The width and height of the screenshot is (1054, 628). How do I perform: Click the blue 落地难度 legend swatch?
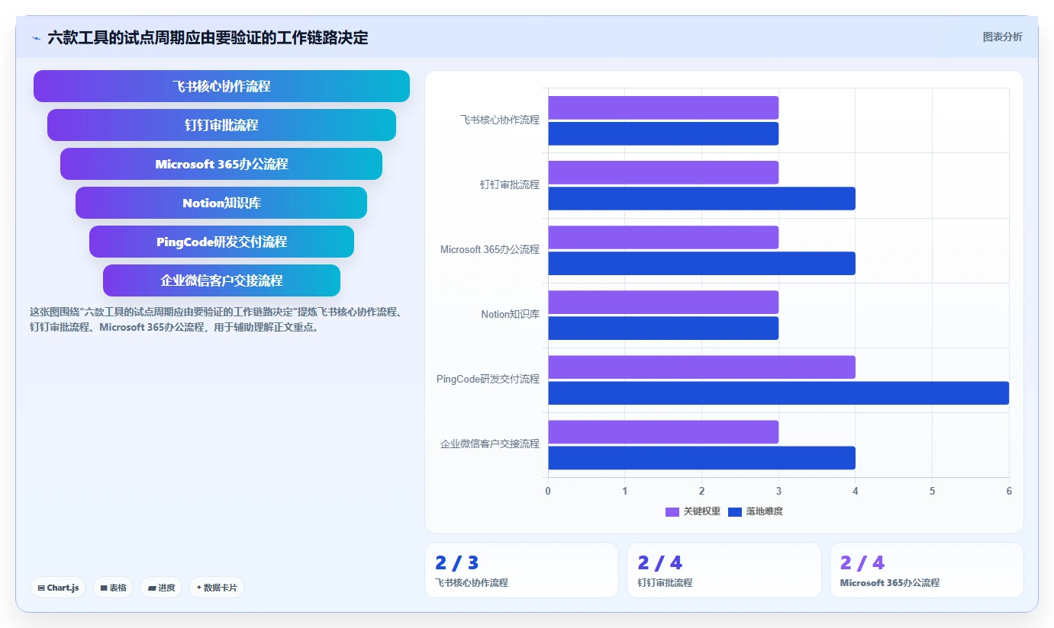(x=735, y=511)
